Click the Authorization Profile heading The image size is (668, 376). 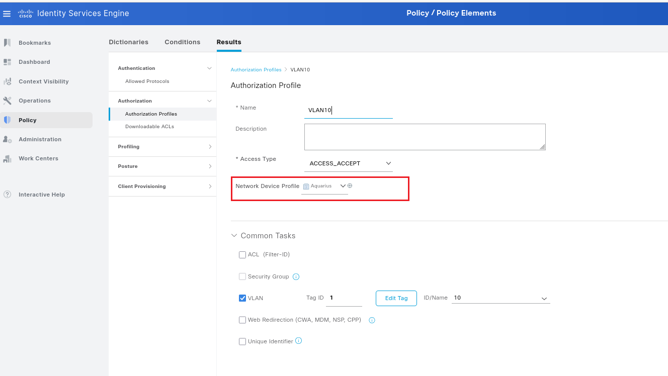tap(266, 85)
